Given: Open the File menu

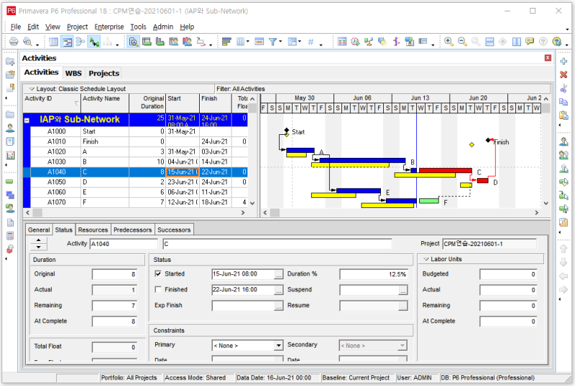Looking at the screenshot, I should coord(15,27).
